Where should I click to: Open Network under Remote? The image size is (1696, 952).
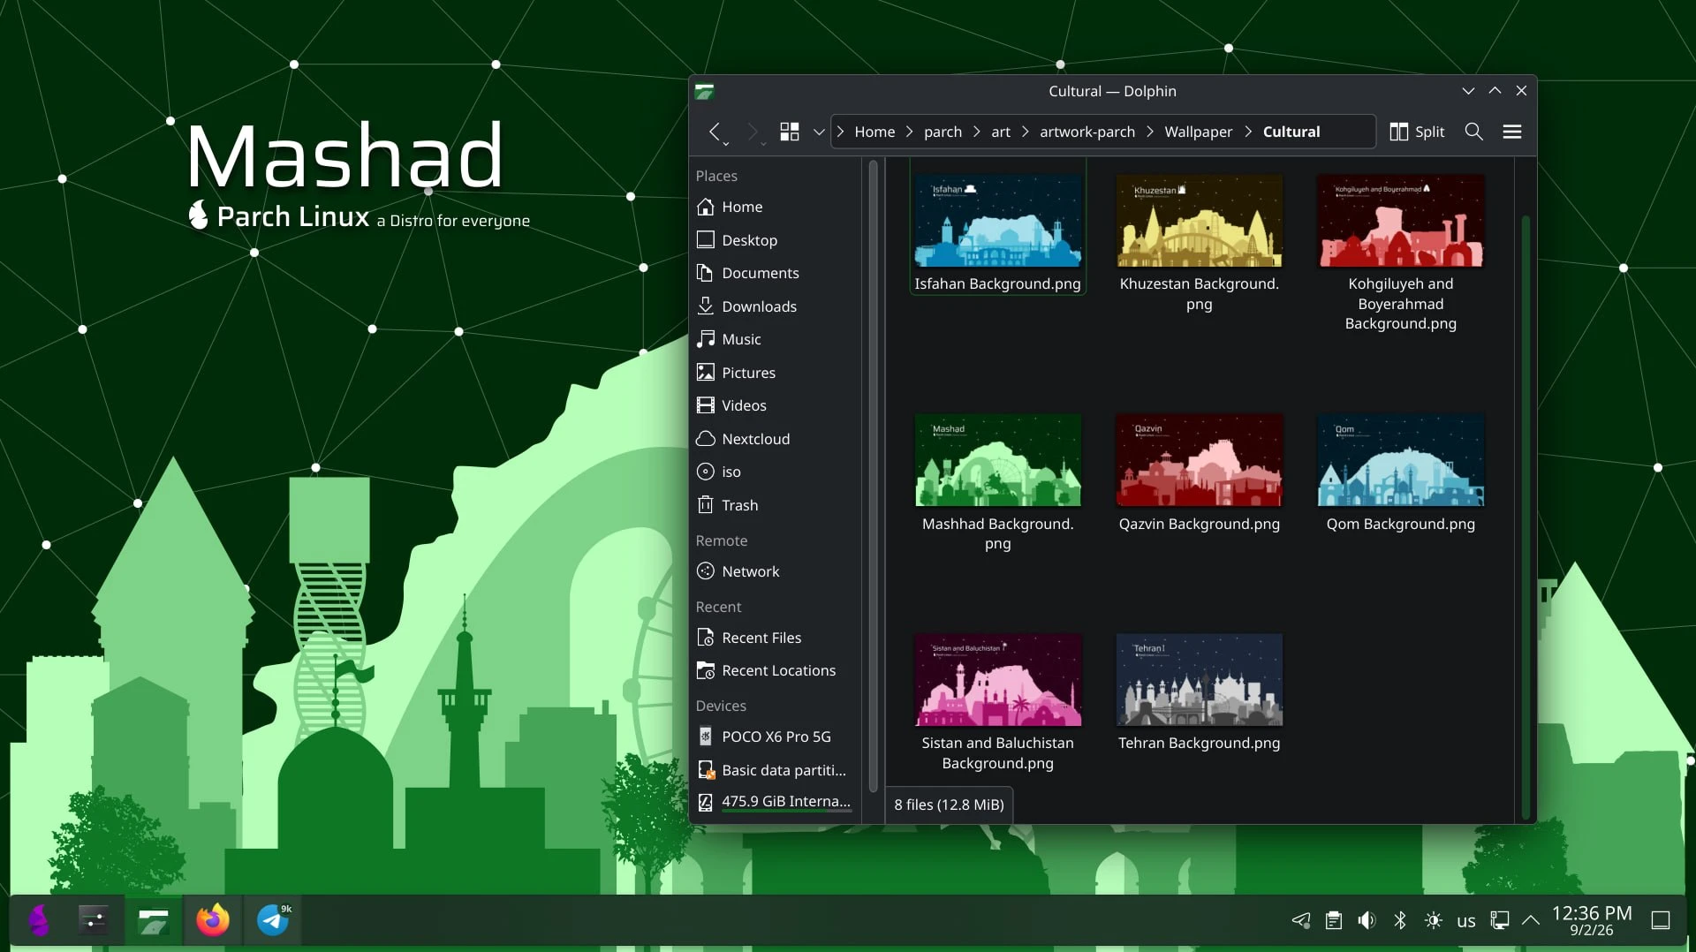click(x=775, y=571)
